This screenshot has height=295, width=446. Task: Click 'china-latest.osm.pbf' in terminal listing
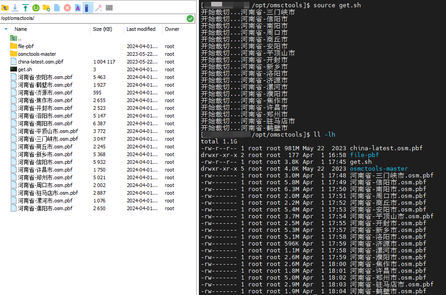(386, 148)
